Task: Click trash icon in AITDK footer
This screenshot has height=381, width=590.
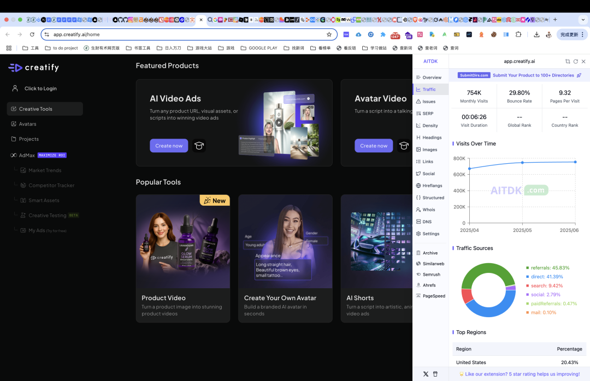Action: click(x=435, y=374)
